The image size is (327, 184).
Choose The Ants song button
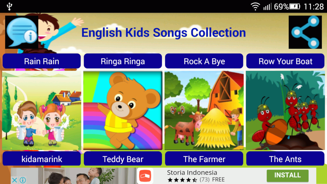pyautogui.click(x=285, y=159)
